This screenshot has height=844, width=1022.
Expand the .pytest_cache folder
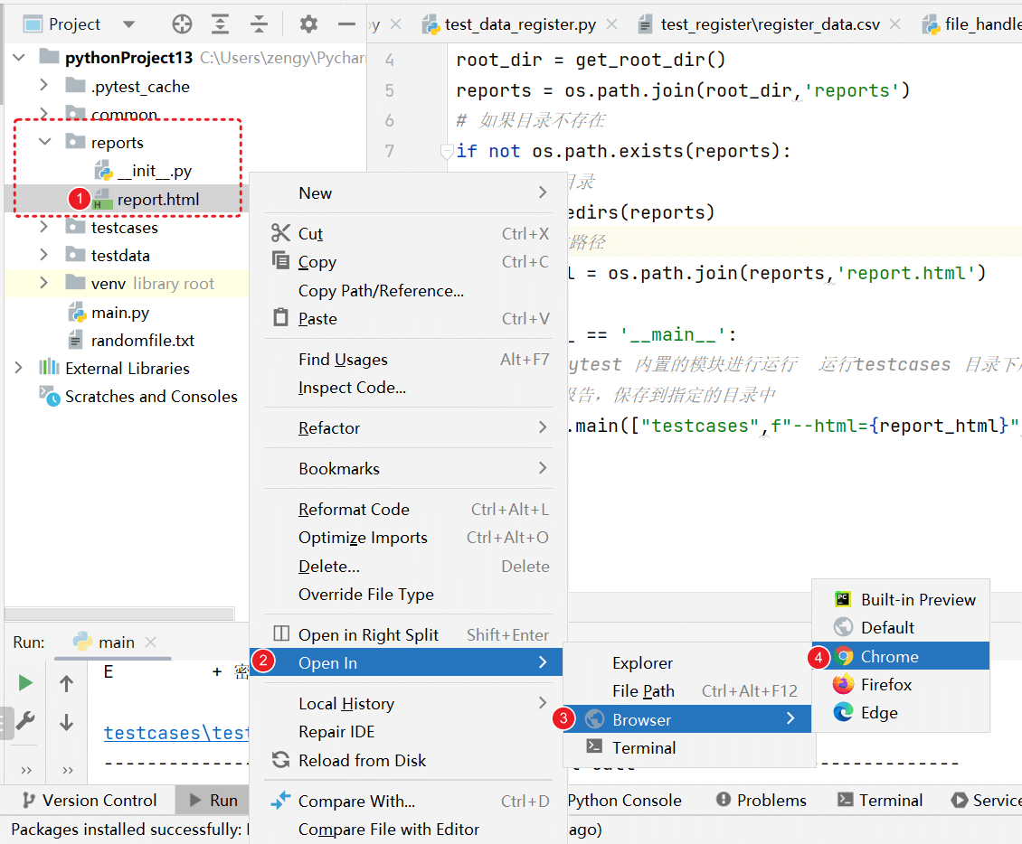(x=43, y=85)
